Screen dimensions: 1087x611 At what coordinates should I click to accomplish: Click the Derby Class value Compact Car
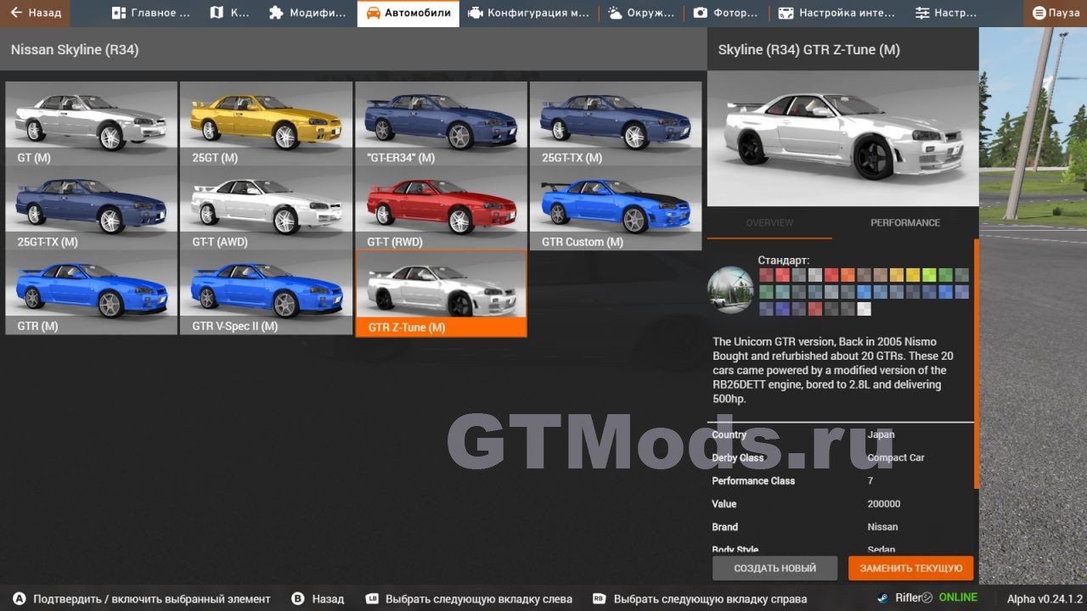pos(896,457)
